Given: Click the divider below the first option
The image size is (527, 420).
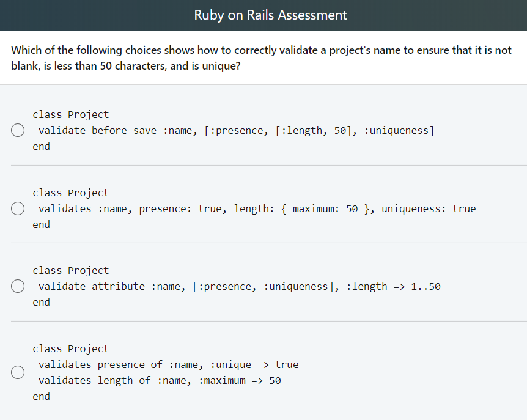Looking at the screenshot, I should (x=263, y=164).
